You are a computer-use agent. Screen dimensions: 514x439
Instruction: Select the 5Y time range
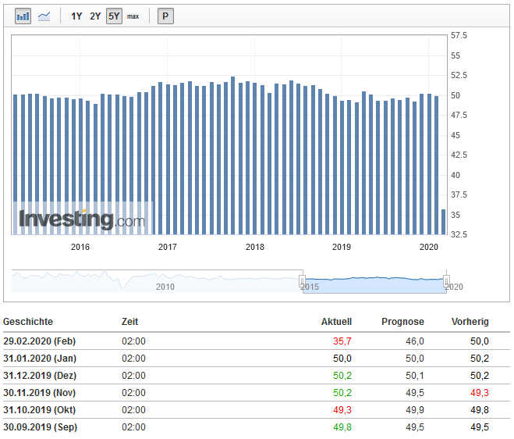coord(114,16)
